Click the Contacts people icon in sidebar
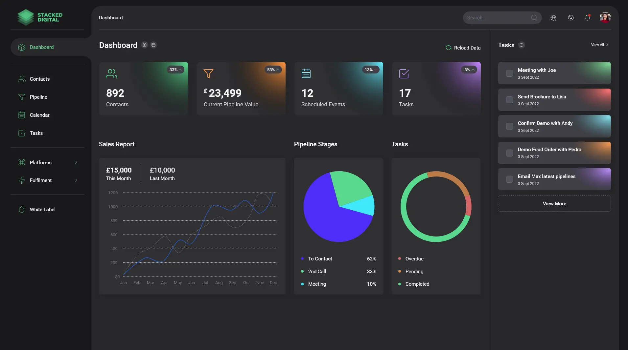The width and height of the screenshot is (628, 350). click(22, 79)
